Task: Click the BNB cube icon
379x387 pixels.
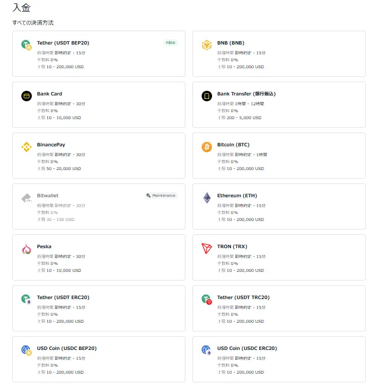Action: pos(207,45)
